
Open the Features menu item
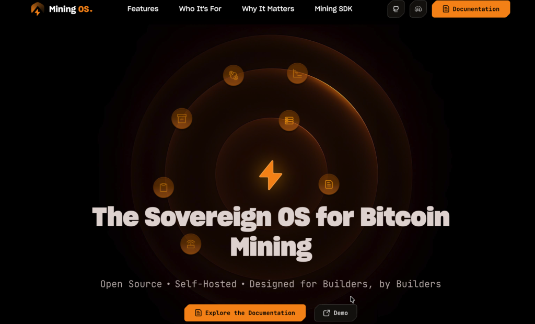point(143,9)
